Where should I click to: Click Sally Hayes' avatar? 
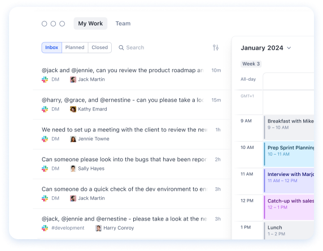pyautogui.click(x=73, y=169)
